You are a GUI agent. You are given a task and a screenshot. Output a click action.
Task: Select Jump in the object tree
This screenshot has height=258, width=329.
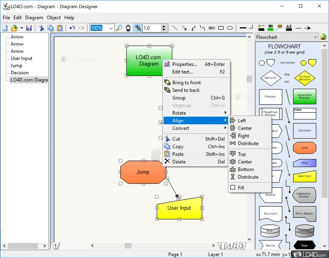(16, 65)
